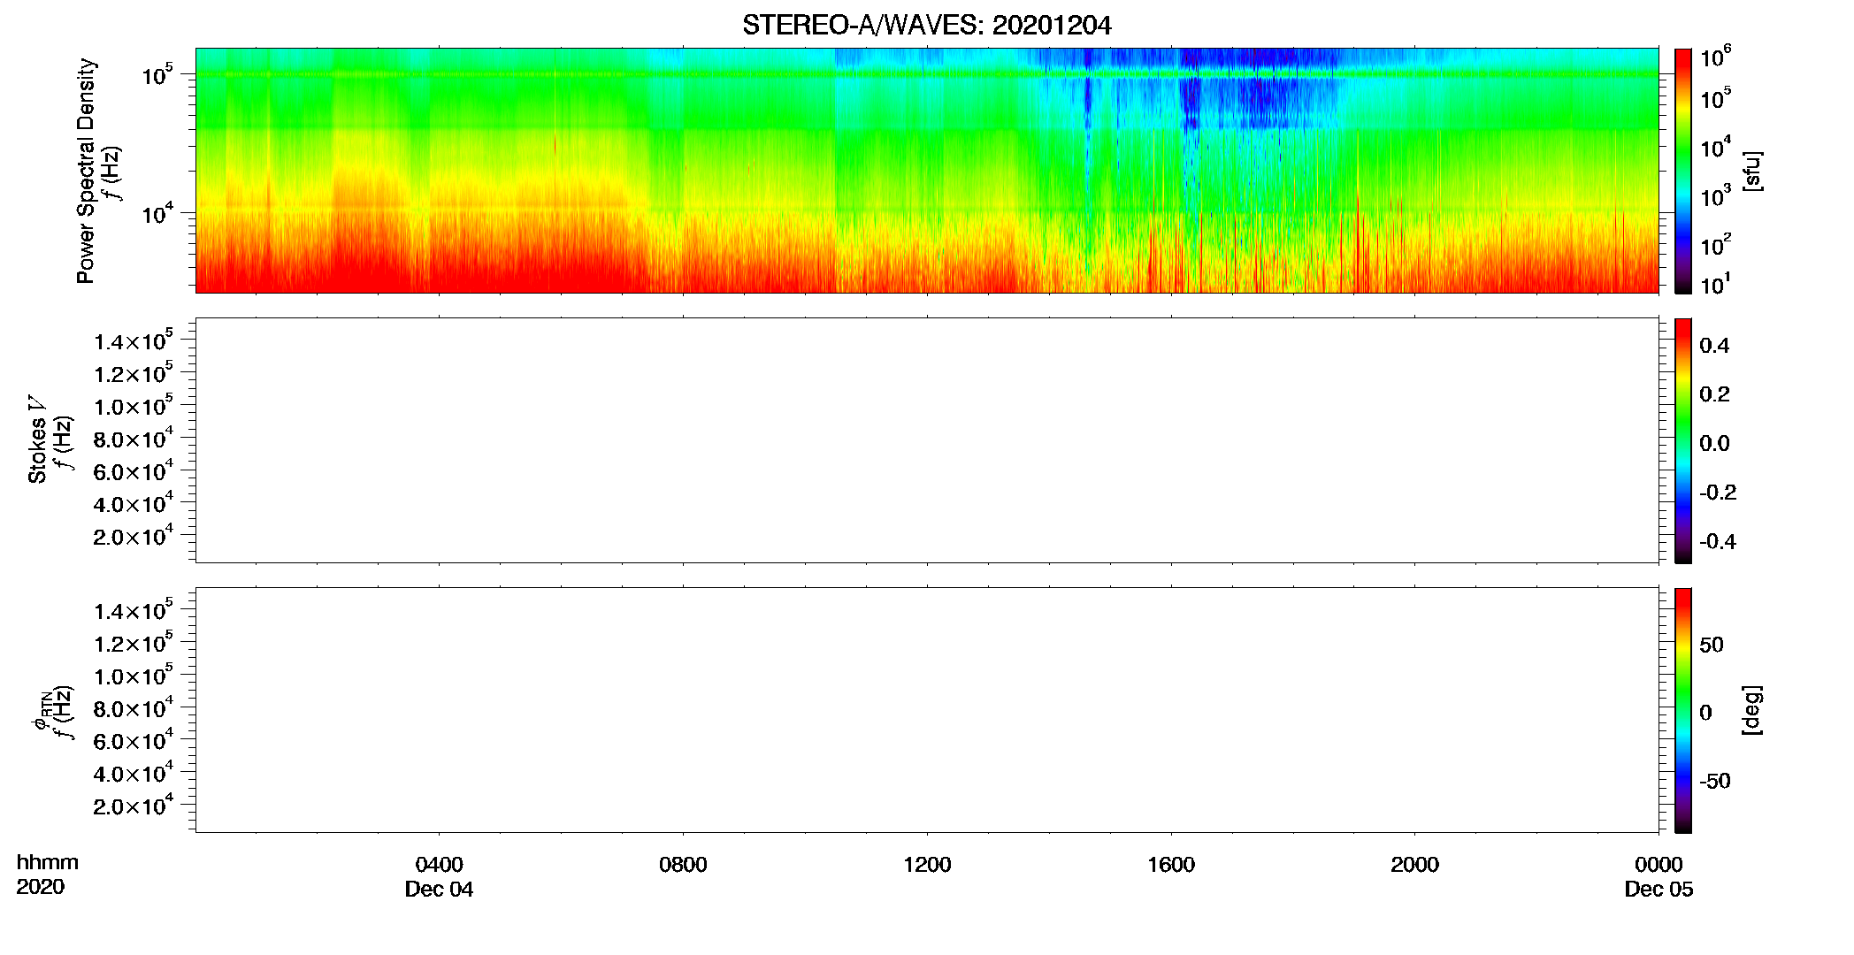This screenshot has width=1854, height=955.
Task: Click '2.0×10^4' tick in phi RTN panel
Action: (x=134, y=805)
